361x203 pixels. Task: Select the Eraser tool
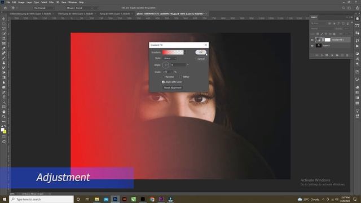(4, 73)
